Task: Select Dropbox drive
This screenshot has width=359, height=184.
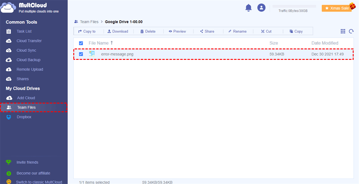Action: (24, 117)
